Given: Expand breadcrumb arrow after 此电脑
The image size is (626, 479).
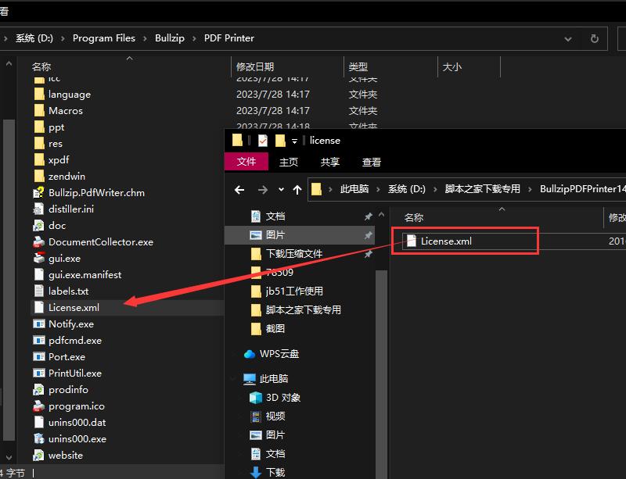Looking at the screenshot, I should [x=378, y=189].
